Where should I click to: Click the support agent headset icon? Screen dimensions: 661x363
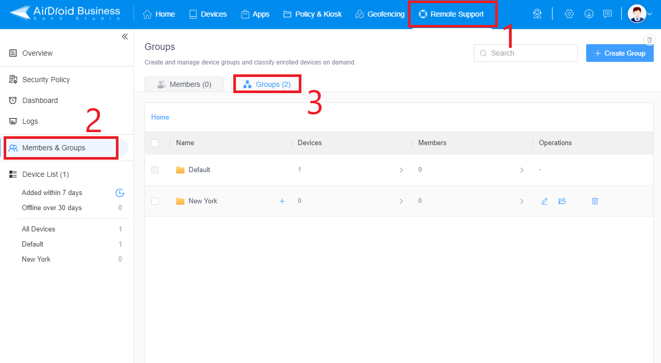point(537,14)
